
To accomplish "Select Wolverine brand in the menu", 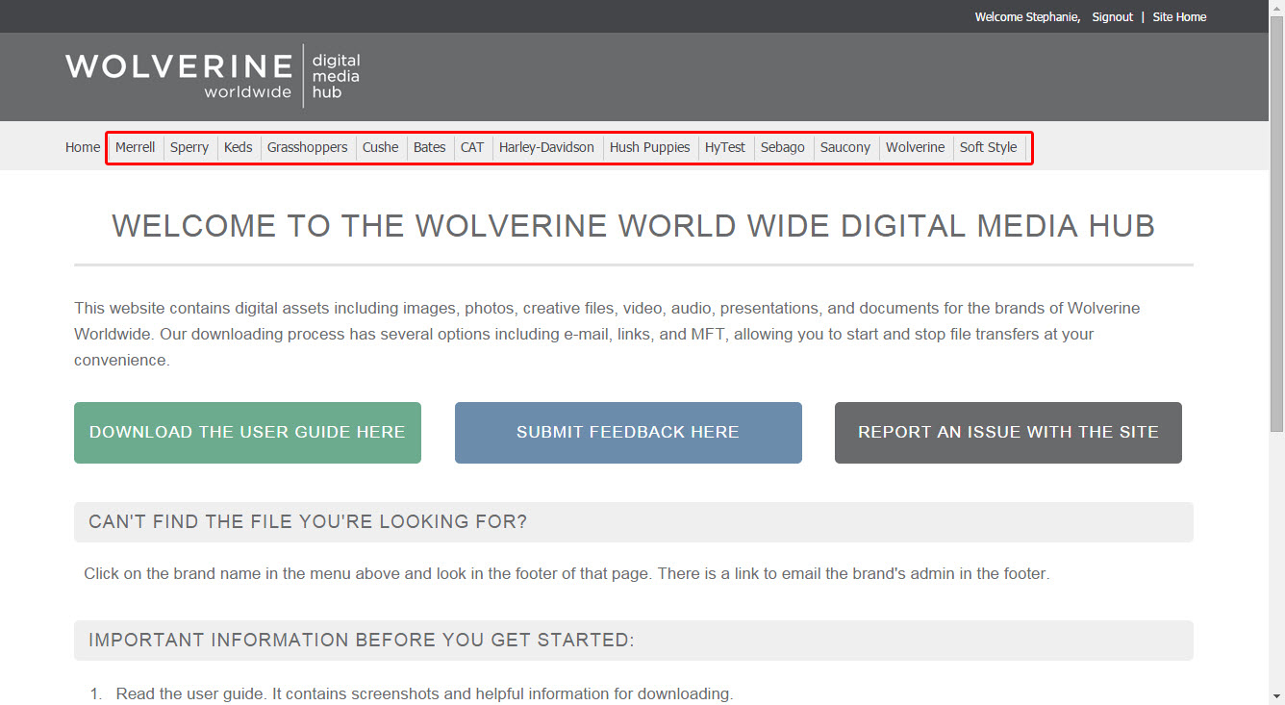I will (916, 147).
